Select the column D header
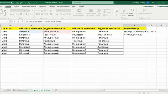 85,26
